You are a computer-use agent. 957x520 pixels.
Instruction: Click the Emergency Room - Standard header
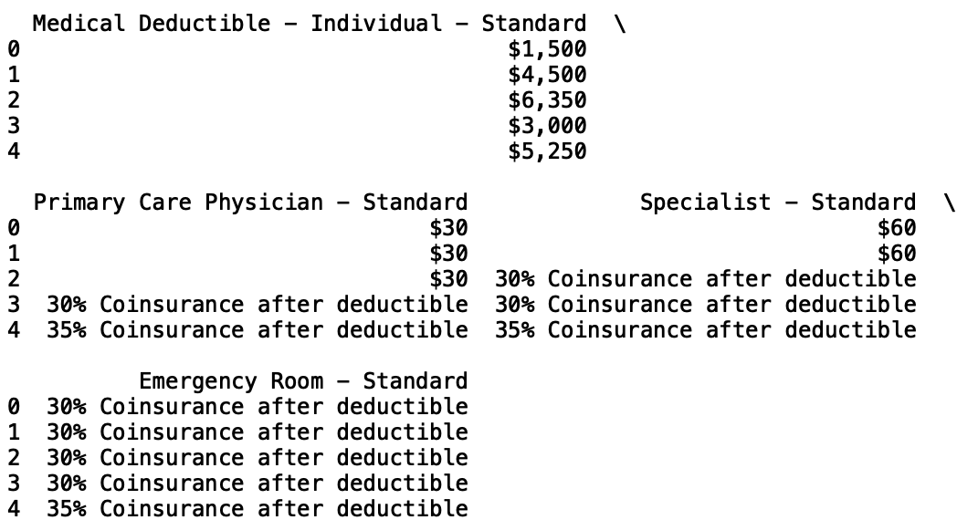(303, 381)
